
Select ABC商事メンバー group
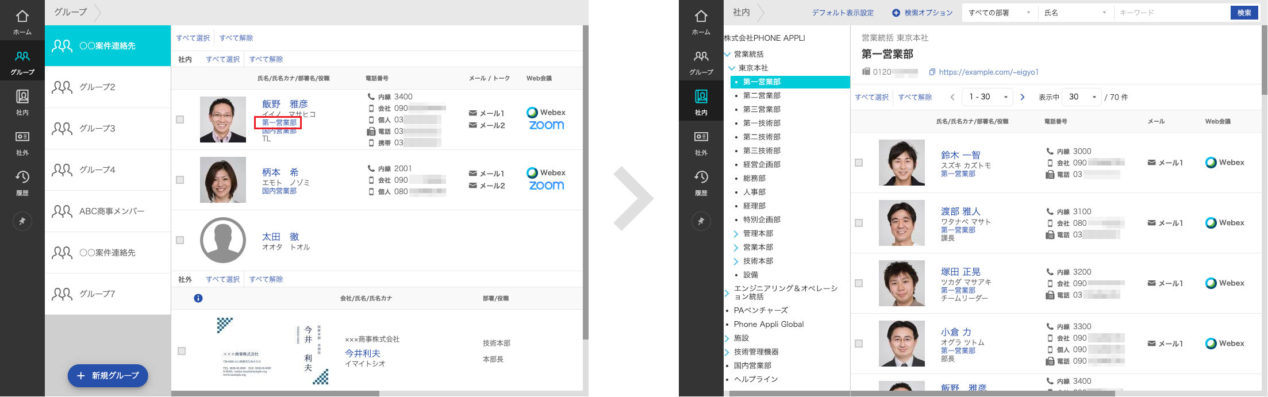108,211
